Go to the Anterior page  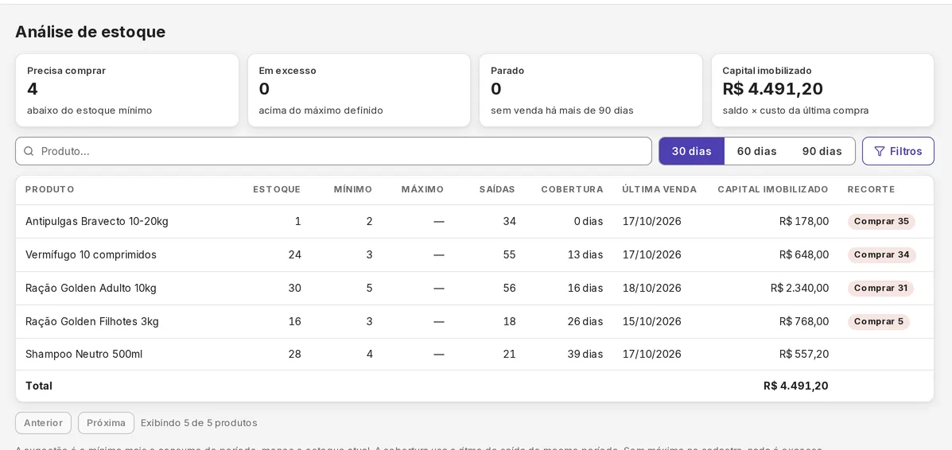point(43,423)
